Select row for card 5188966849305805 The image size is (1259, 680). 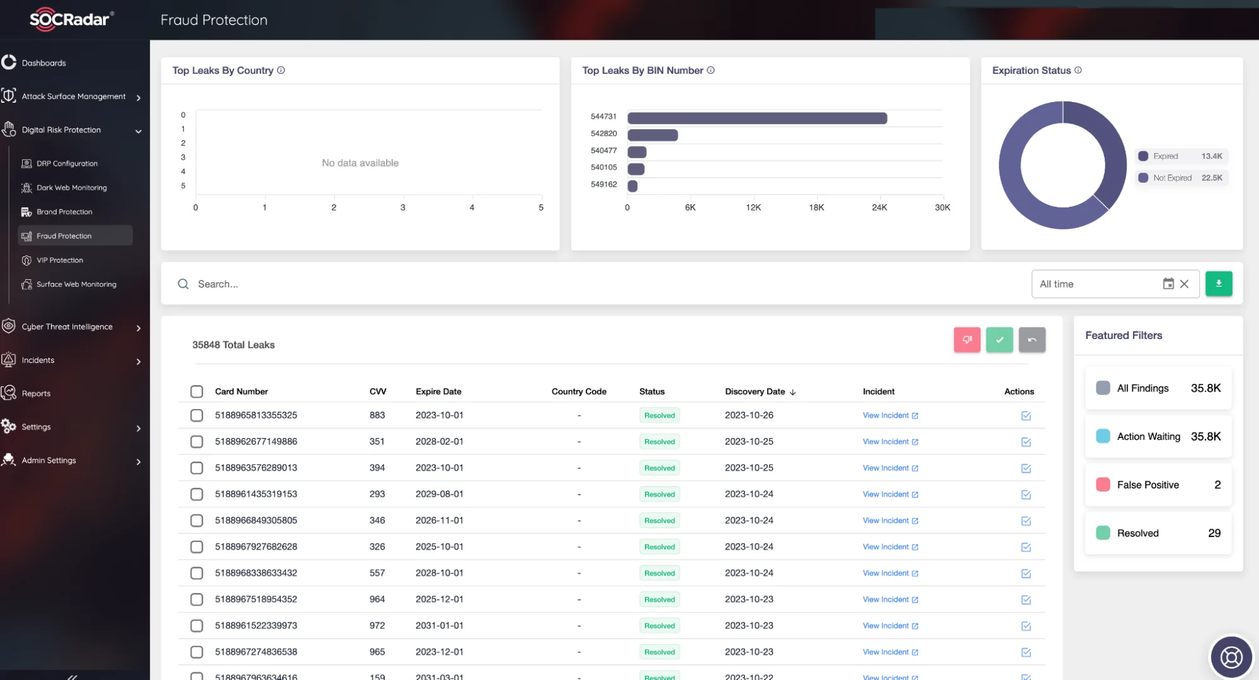coord(197,521)
